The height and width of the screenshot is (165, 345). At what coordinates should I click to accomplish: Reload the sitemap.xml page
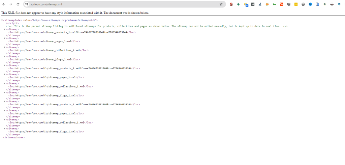point(18,4)
